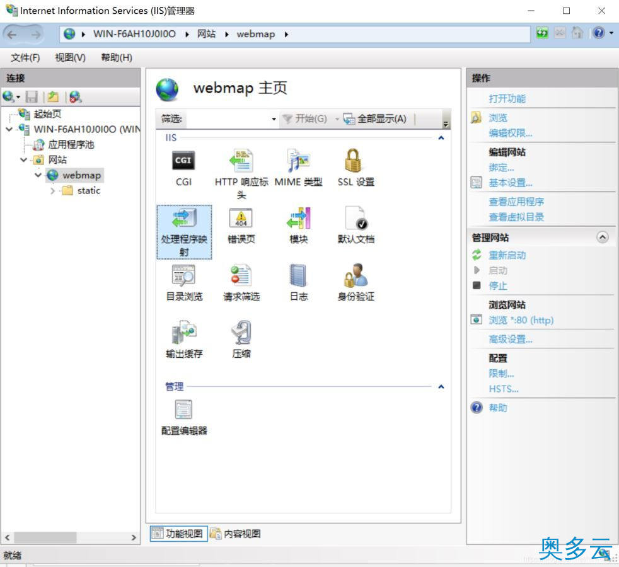The height and width of the screenshot is (567, 619).
Task: Click the save icon in 连接 toolbar
Action: (x=31, y=96)
